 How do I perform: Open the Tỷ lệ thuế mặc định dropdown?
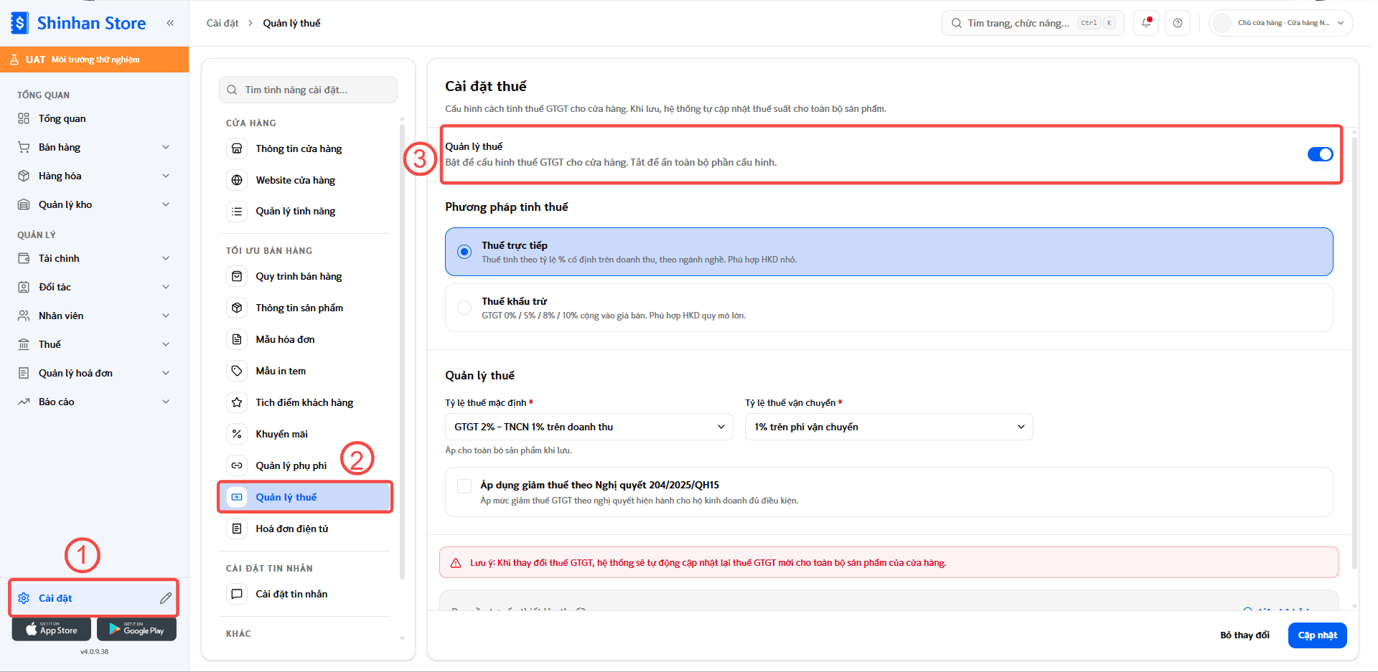(589, 427)
